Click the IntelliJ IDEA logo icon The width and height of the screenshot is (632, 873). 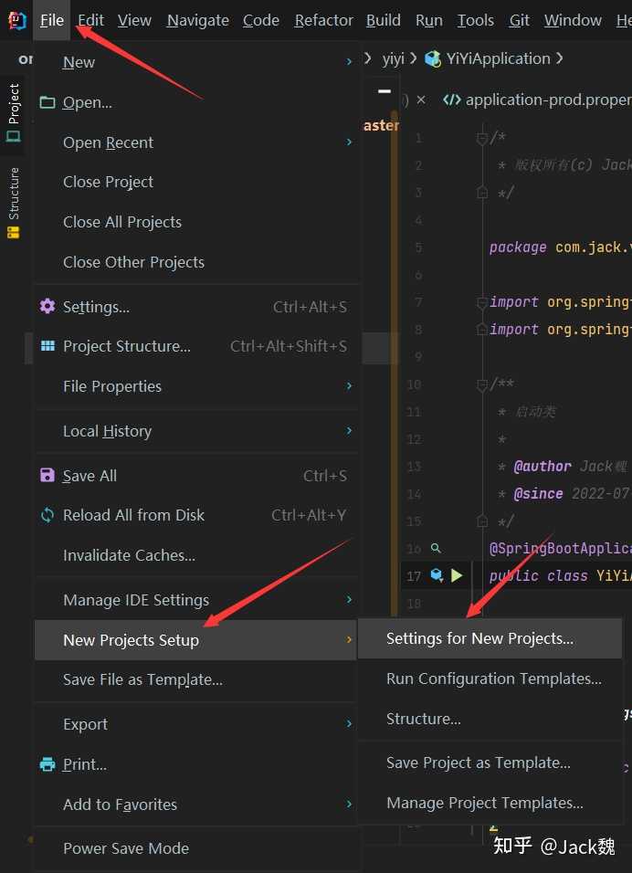click(17, 19)
